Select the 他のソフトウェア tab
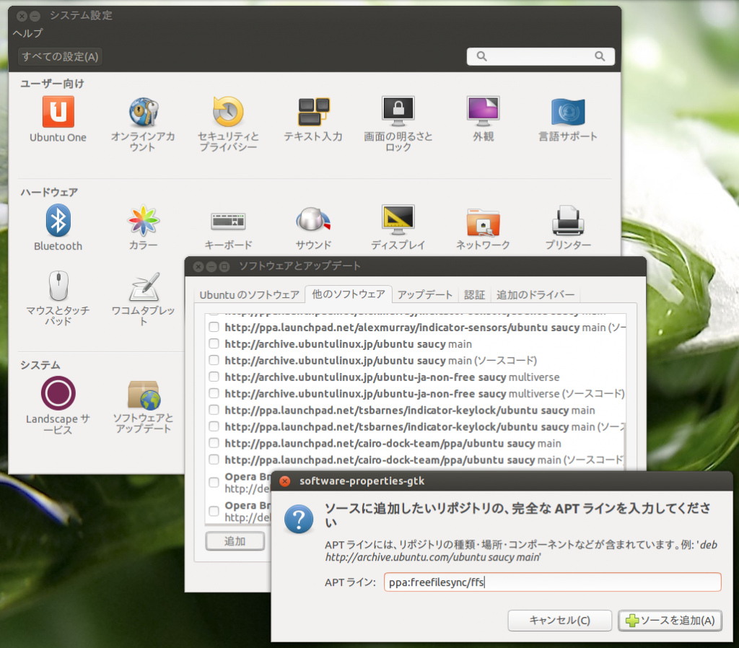The height and width of the screenshot is (648, 739). [x=349, y=294]
